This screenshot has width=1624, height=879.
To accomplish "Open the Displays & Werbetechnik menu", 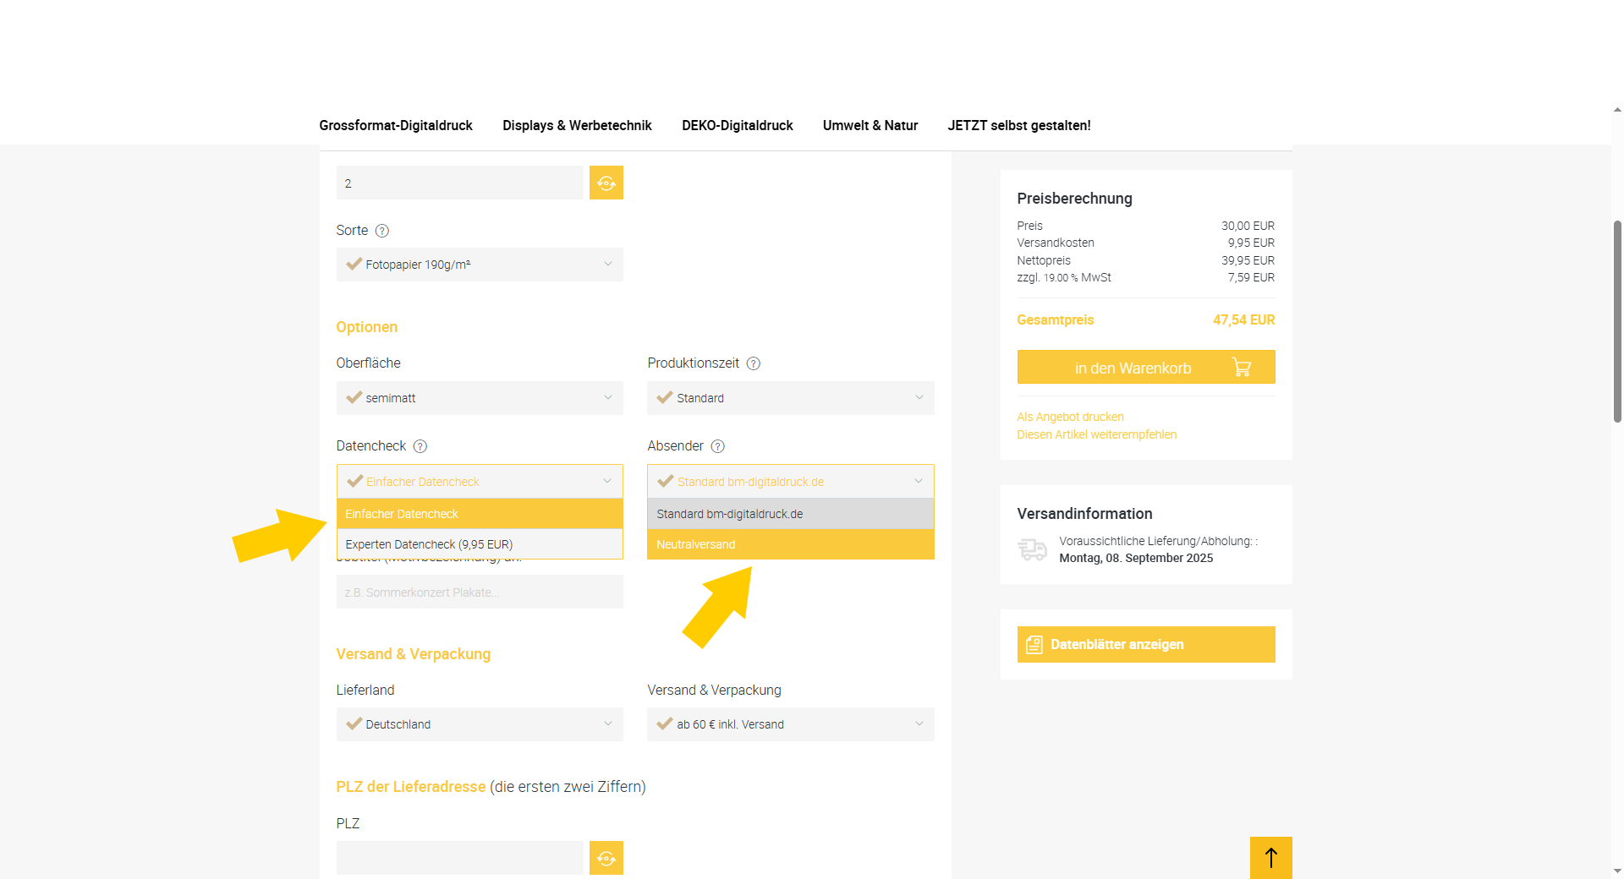I will 577,125.
